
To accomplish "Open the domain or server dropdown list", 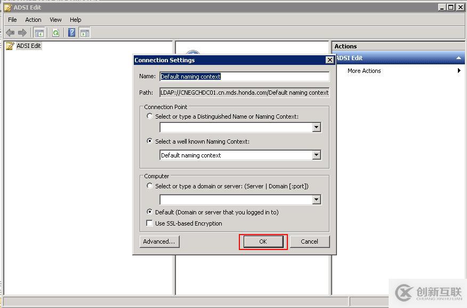I will 316,200.
